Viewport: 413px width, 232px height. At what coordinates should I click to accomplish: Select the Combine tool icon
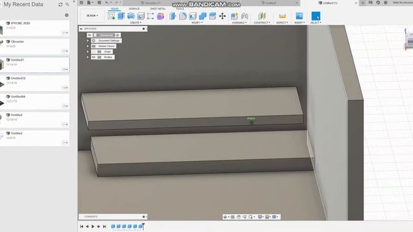(203, 16)
